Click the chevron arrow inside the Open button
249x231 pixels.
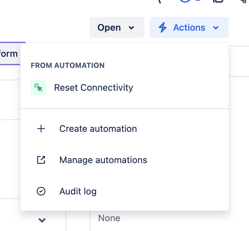(x=131, y=28)
